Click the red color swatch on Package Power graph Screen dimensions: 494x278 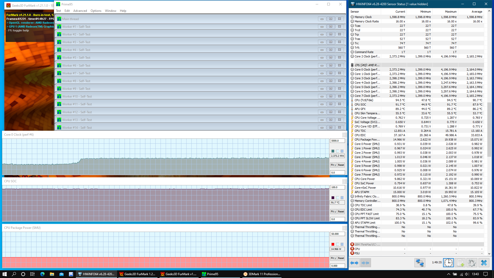(333, 244)
